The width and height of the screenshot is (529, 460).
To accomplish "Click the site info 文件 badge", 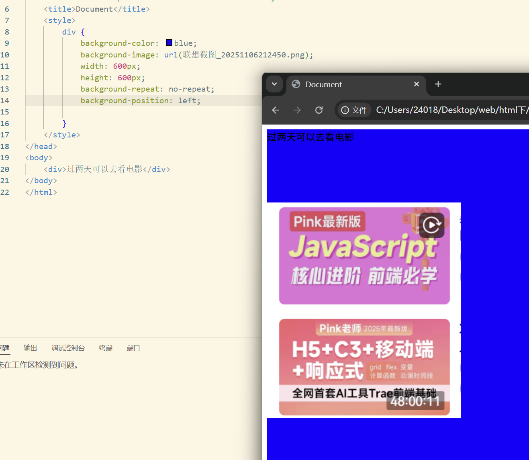I will point(354,110).
